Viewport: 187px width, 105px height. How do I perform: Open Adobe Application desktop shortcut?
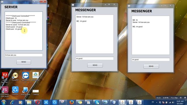pyautogui.click(x=5, y=78)
